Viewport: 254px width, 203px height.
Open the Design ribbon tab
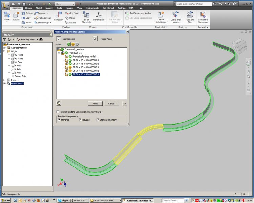click(x=28, y=8)
